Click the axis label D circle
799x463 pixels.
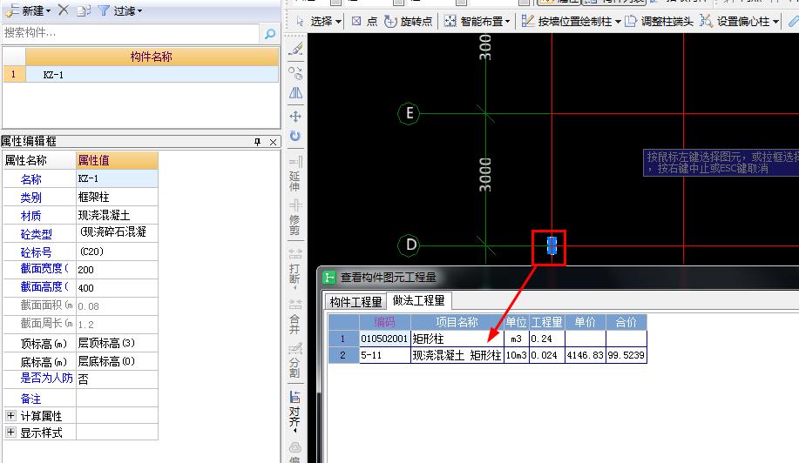409,245
